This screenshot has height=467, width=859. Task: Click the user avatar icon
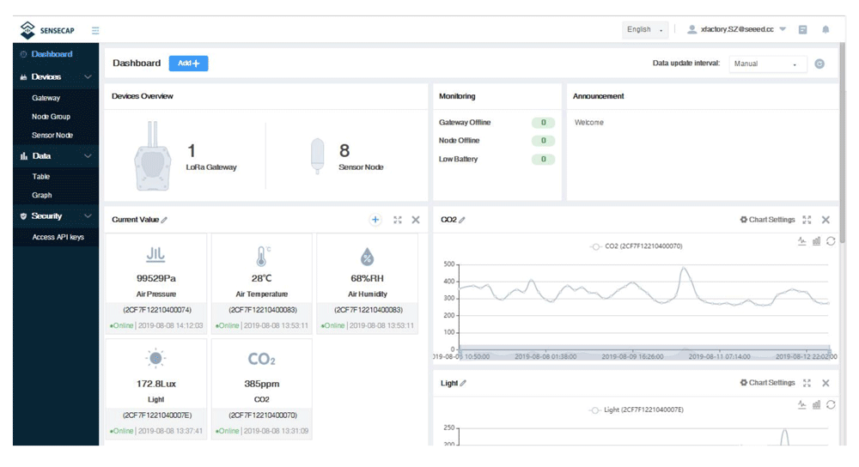(691, 29)
